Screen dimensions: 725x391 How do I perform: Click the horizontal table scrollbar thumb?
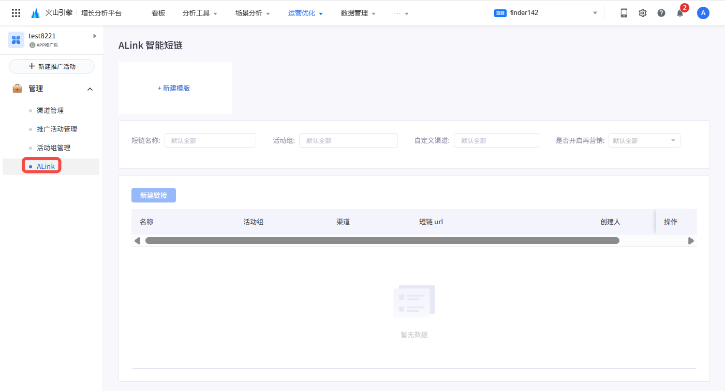point(382,241)
